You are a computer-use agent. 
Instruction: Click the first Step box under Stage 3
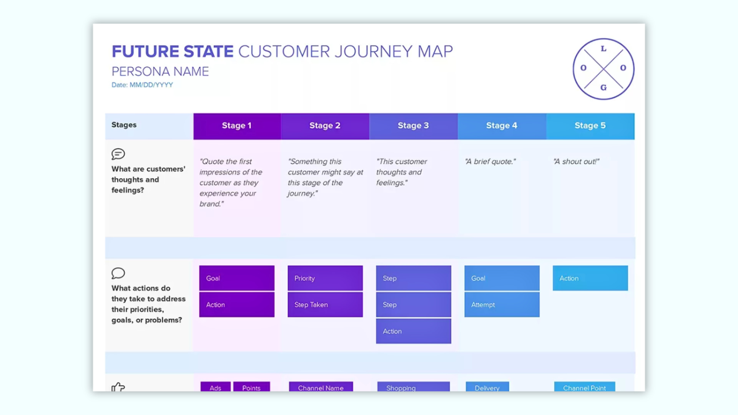[x=414, y=278]
